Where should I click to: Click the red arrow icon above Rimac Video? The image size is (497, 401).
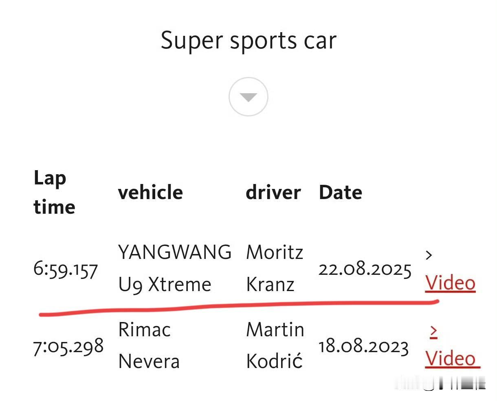(x=433, y=332)
